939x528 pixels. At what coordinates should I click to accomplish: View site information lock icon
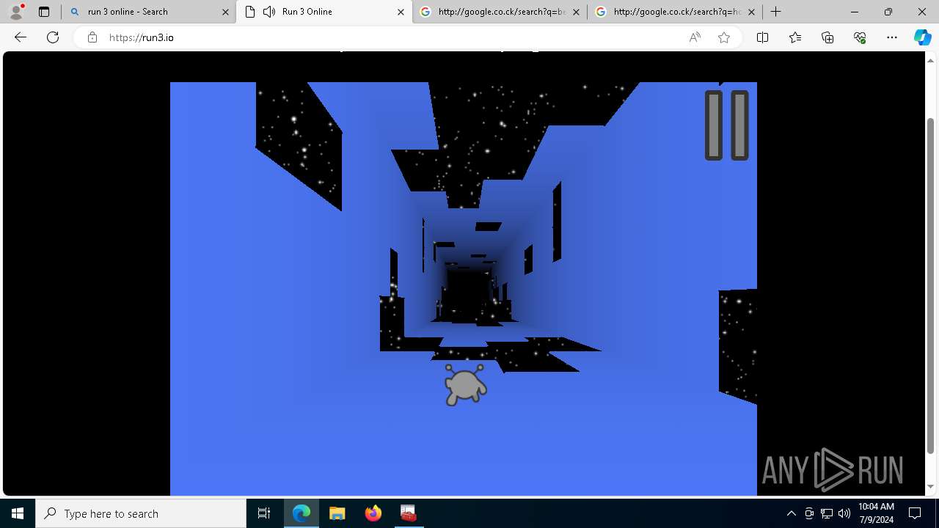tap(92, 37)
